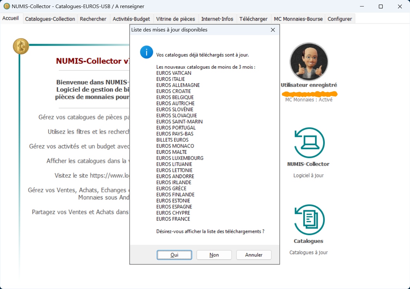Click the EUROS GRÈCE line
Viewport: 410px width, 289px height.
point(172,188)
